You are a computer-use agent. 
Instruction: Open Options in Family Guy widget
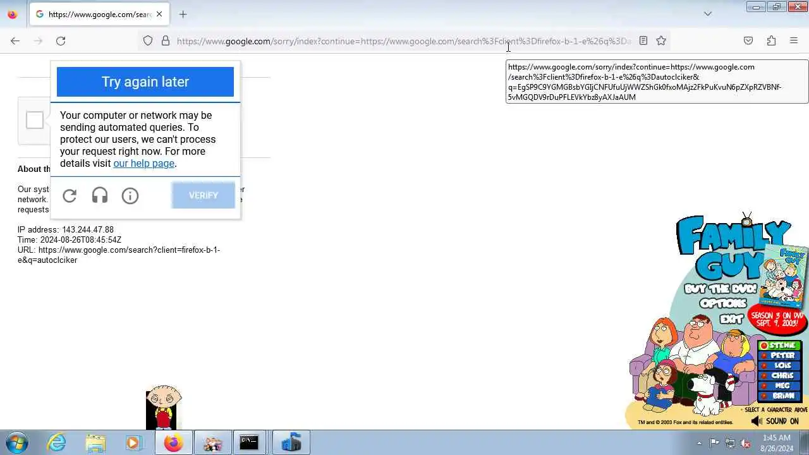[x=723, y=304]
